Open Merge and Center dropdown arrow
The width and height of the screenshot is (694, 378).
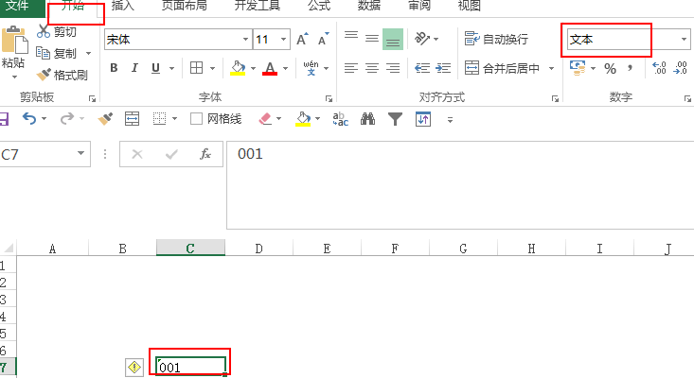(x=551, y=68)
